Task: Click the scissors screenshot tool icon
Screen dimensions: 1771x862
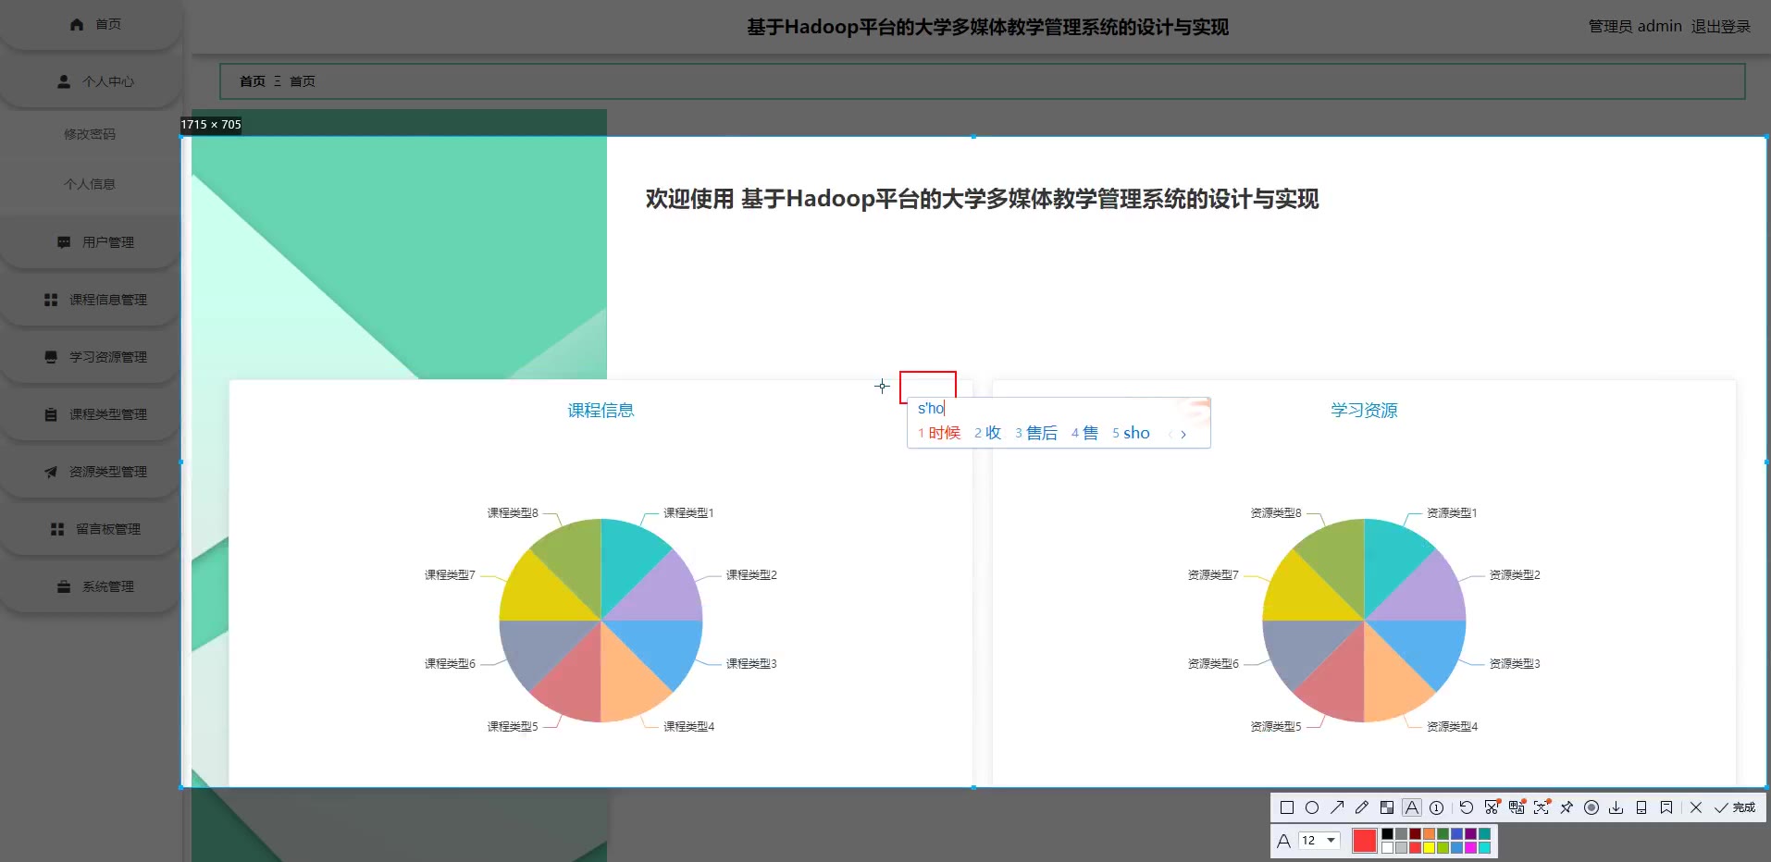Action: pyautogui.click(x=1492, y=807)
